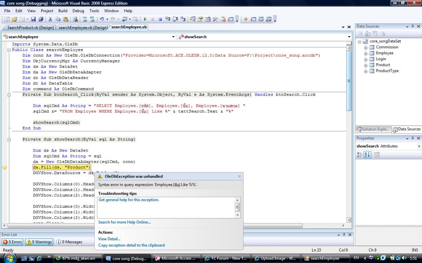Toggle the 0 Errors filter
422x263 pixels.
13,242
